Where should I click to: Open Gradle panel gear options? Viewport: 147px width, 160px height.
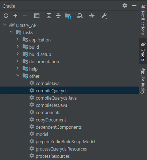[x=125, y=5]
